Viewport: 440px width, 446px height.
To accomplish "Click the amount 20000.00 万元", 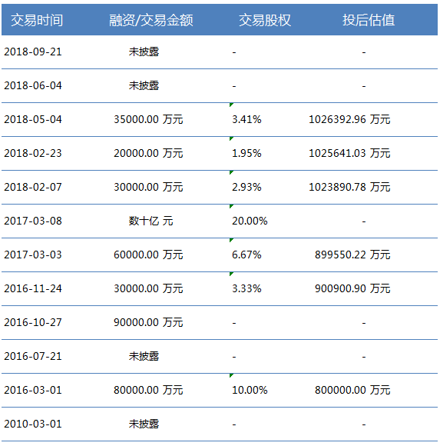I will 148,153.
